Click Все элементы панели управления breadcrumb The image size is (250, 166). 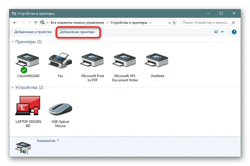point(77,23)
